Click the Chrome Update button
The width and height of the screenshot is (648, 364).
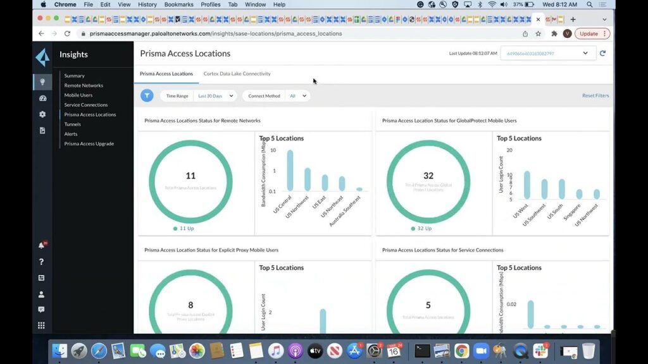pos(592,34)
